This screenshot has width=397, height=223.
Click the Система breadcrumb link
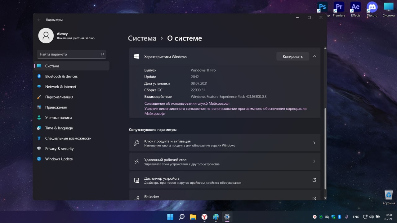[x=142, y=38]
